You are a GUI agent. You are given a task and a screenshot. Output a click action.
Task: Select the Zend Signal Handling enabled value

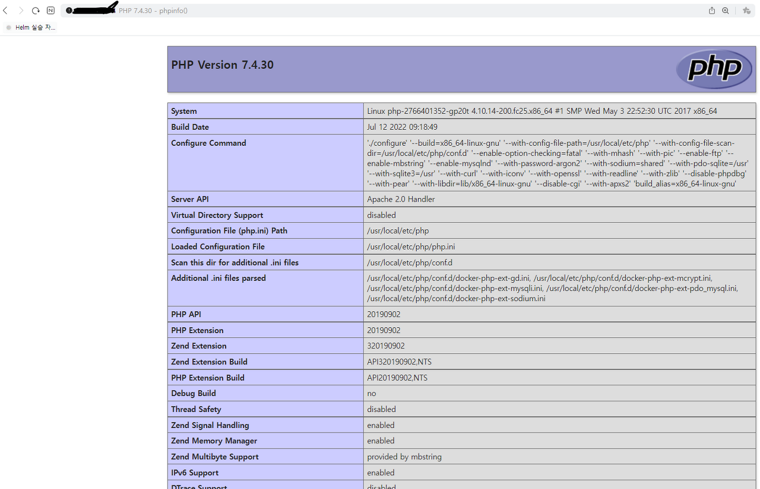tap(381, 425)
